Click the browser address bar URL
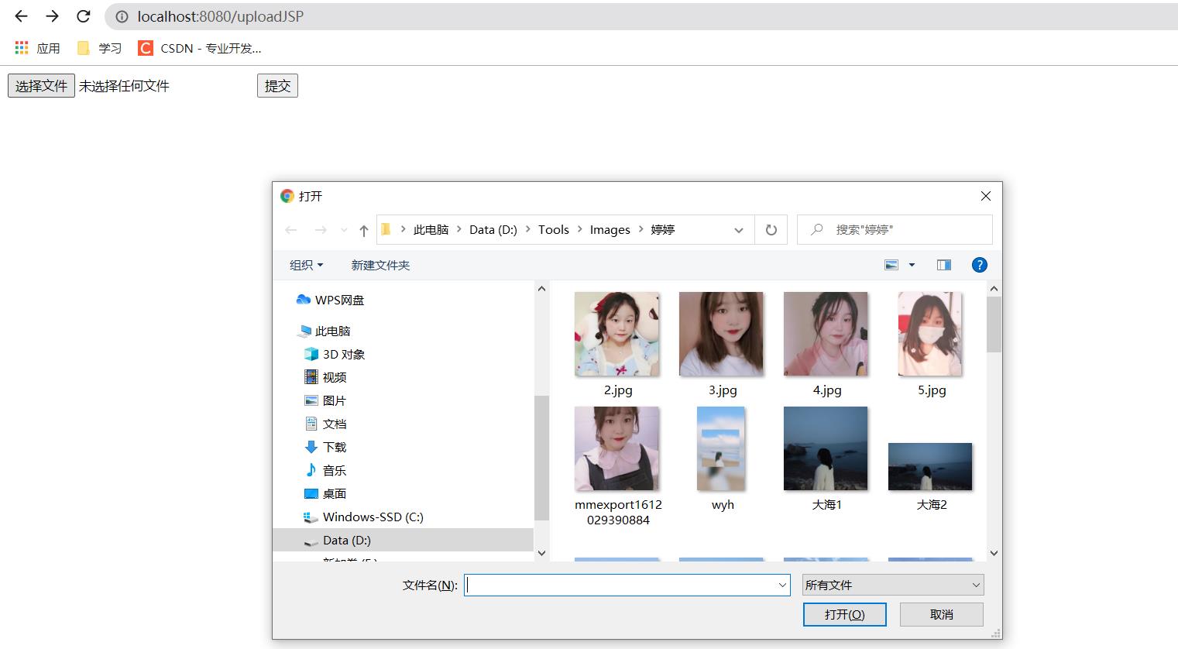1178x649 pixels. (221, 16)
